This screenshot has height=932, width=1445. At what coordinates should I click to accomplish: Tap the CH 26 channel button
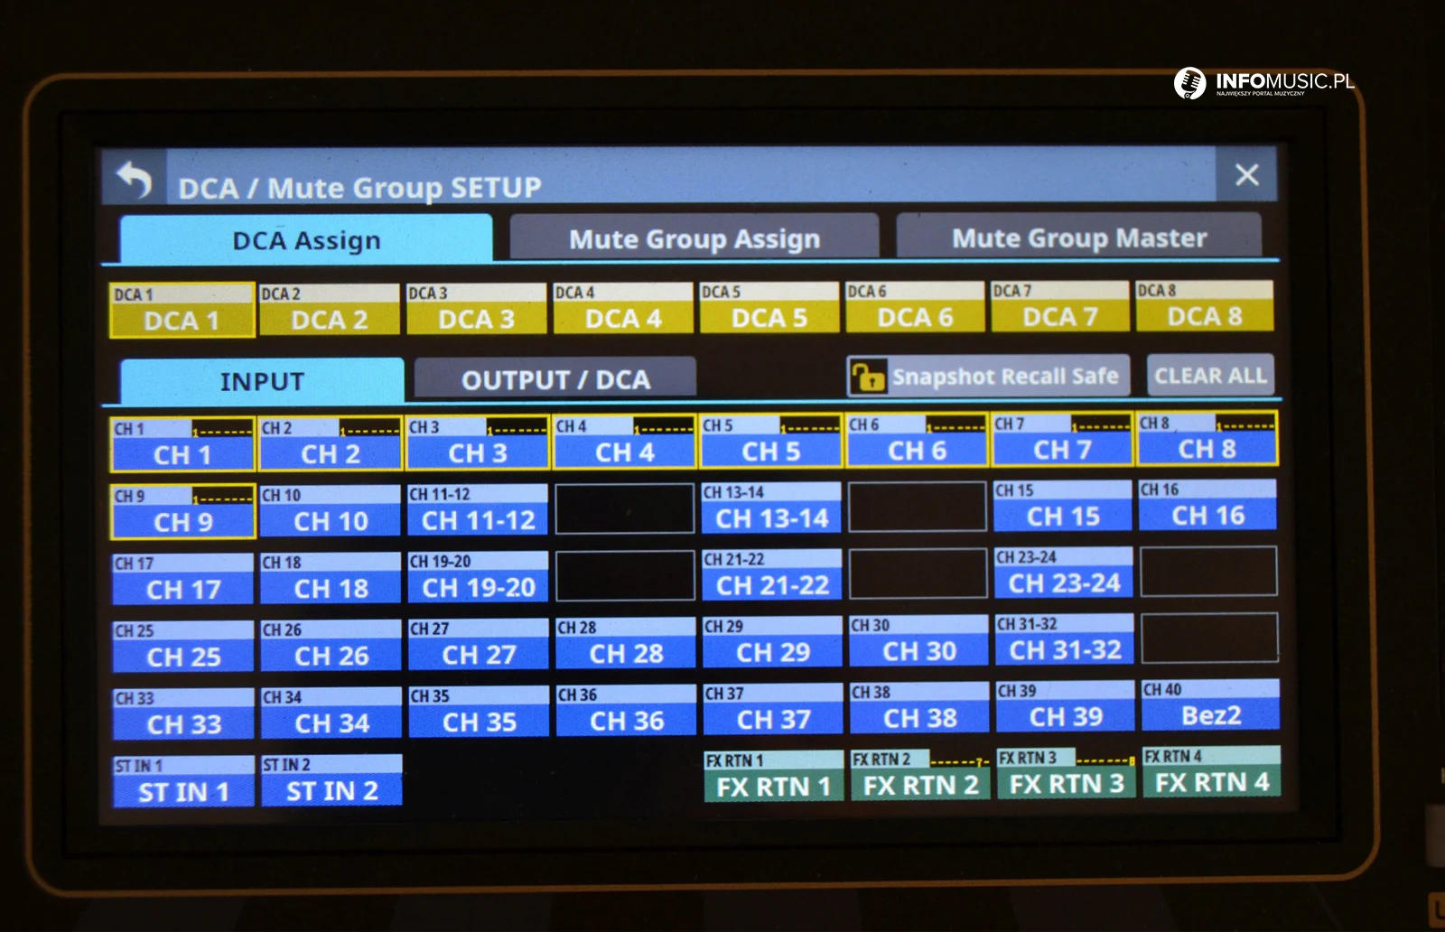point(331,647)
